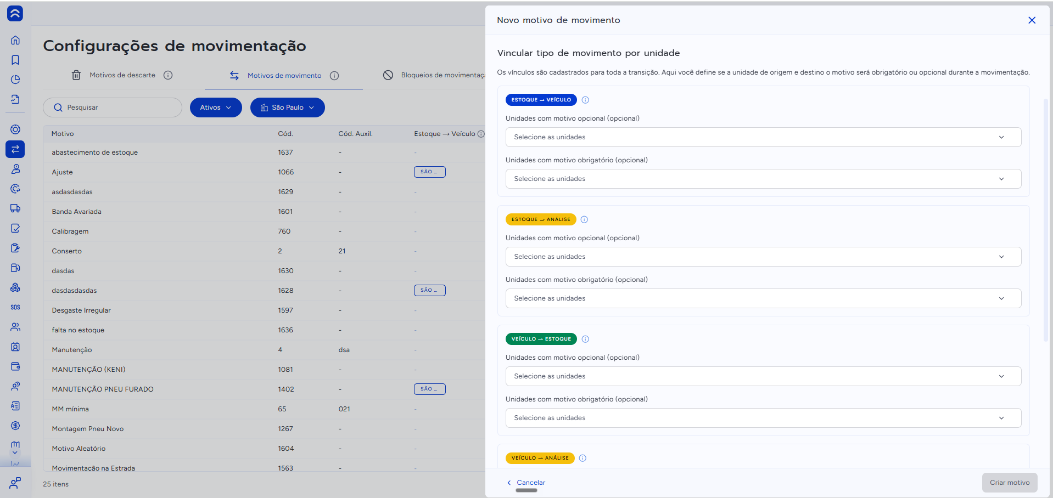Open optional units dropdown under VEÍCULO → ESTOQUE

763,376
